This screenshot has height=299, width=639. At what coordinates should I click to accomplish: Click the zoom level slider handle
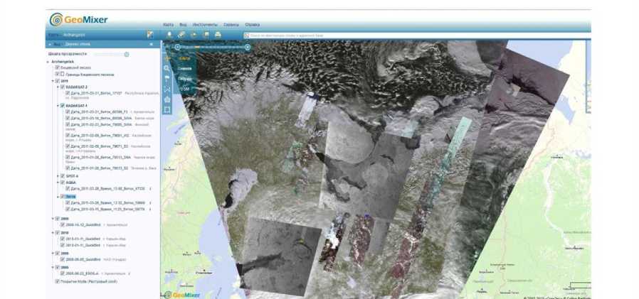[x=197, y=47]
